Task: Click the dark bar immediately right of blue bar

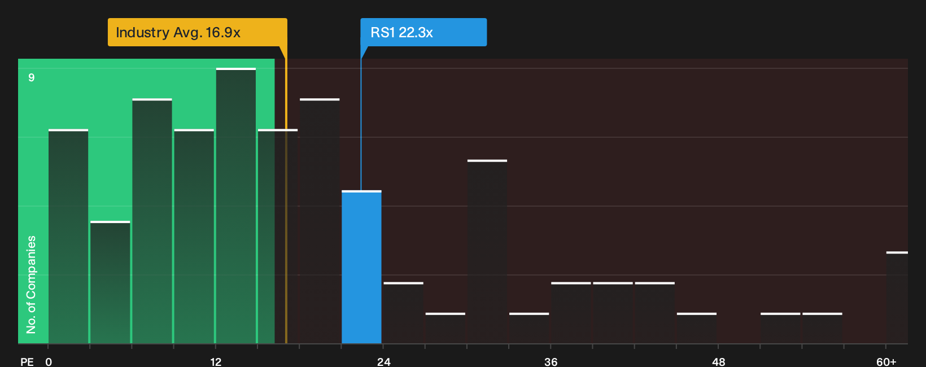Action: 403,313
